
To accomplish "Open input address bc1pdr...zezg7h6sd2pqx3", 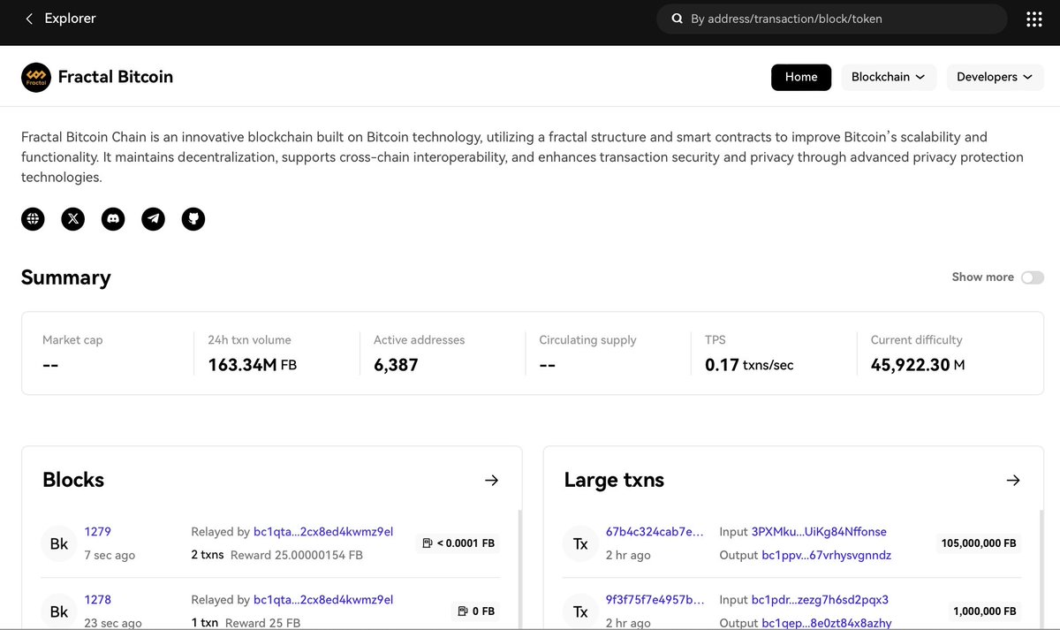I will (820, 600).
